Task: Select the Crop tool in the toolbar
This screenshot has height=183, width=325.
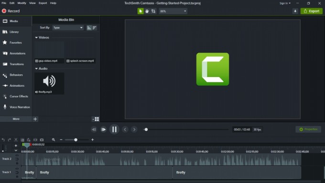Action: click(153, 11)
